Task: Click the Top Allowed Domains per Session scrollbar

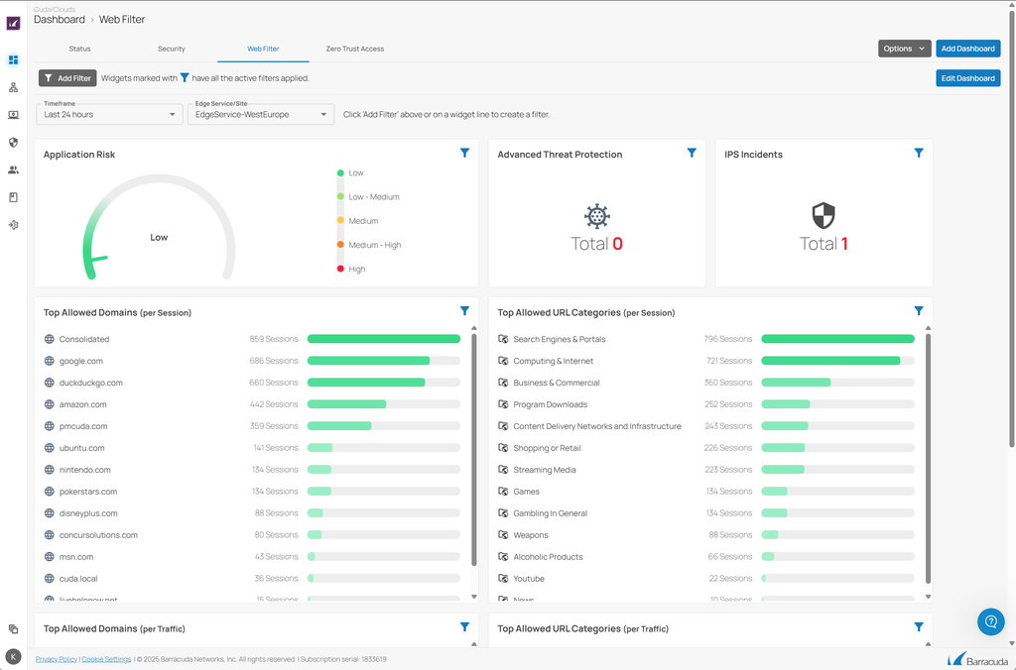Action: pos(473,450)
